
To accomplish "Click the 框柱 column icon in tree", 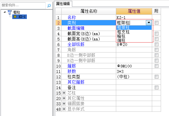I will pyautogui.click(x=10, y=12).
